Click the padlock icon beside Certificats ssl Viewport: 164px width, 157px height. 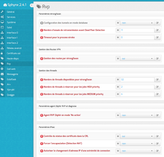(2, 53)
